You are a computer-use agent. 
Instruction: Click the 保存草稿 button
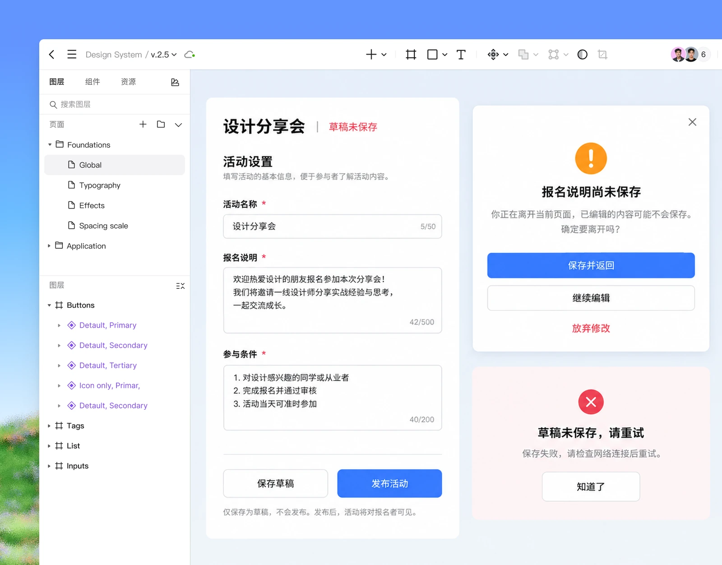coord(276,484)
